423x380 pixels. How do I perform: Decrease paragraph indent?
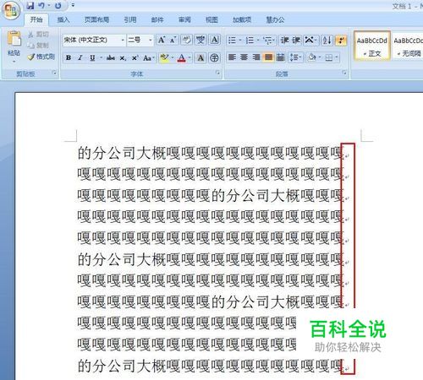pos(284,41)
